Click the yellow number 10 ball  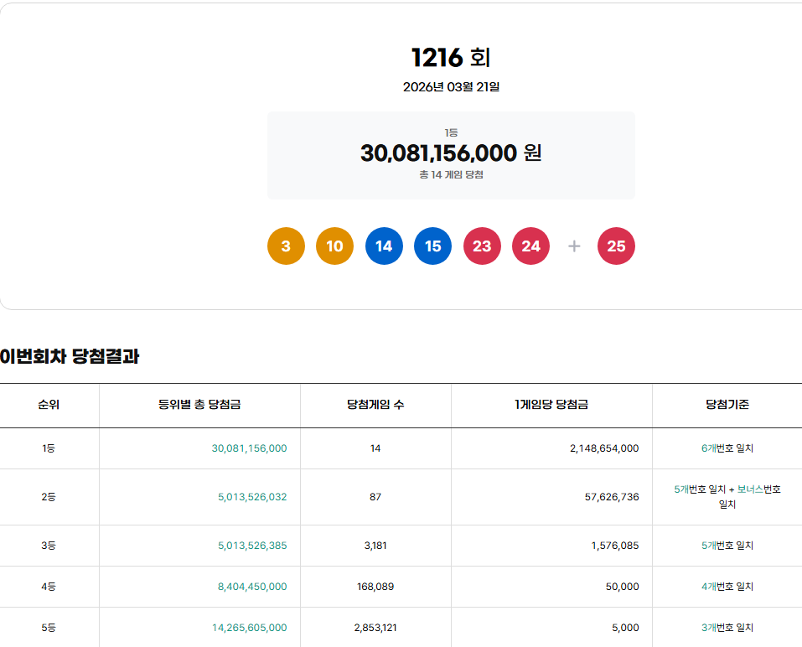pyautogui.click(x=334, y=246)
